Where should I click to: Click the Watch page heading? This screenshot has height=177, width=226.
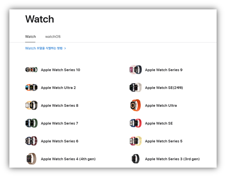40,19
